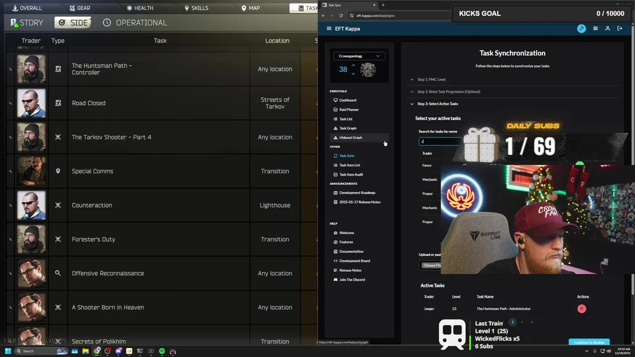Switch to the SIDE tasks tab

(73, 23)
